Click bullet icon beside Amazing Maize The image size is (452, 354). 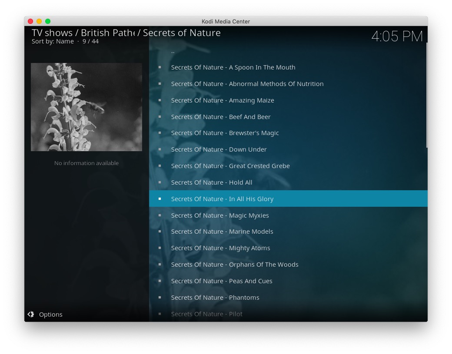[x=160, y=100]
